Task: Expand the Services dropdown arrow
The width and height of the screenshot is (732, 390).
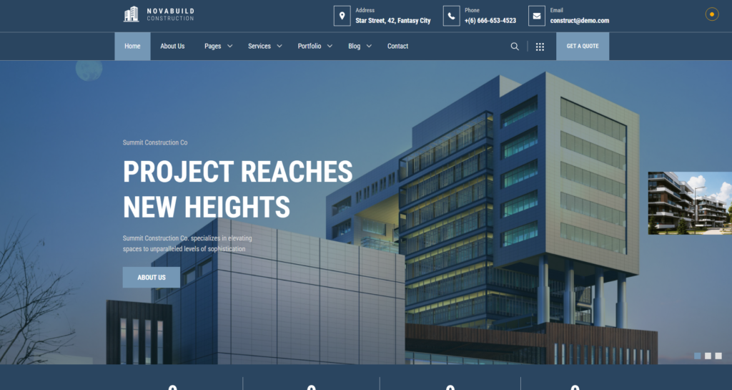Action: pos(280,47)
